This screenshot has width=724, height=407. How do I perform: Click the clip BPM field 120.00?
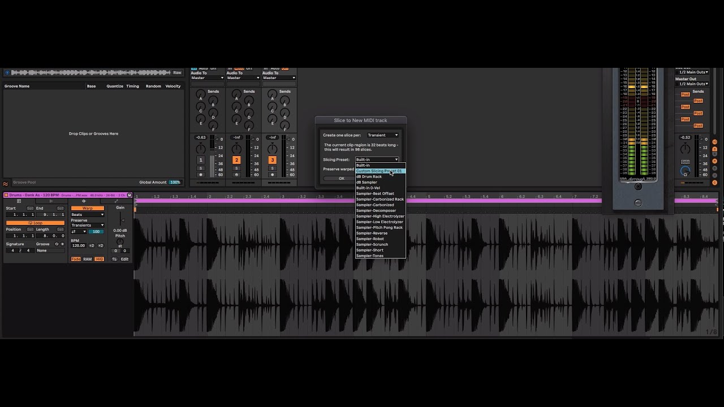click(79, 245)
